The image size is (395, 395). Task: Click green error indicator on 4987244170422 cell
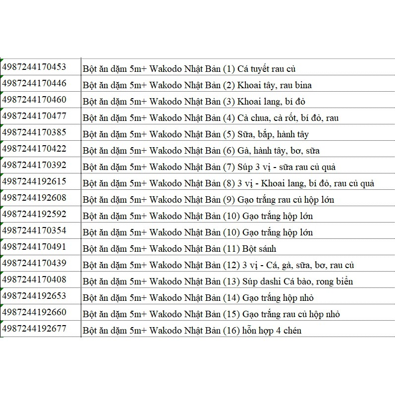pos(2,142)
